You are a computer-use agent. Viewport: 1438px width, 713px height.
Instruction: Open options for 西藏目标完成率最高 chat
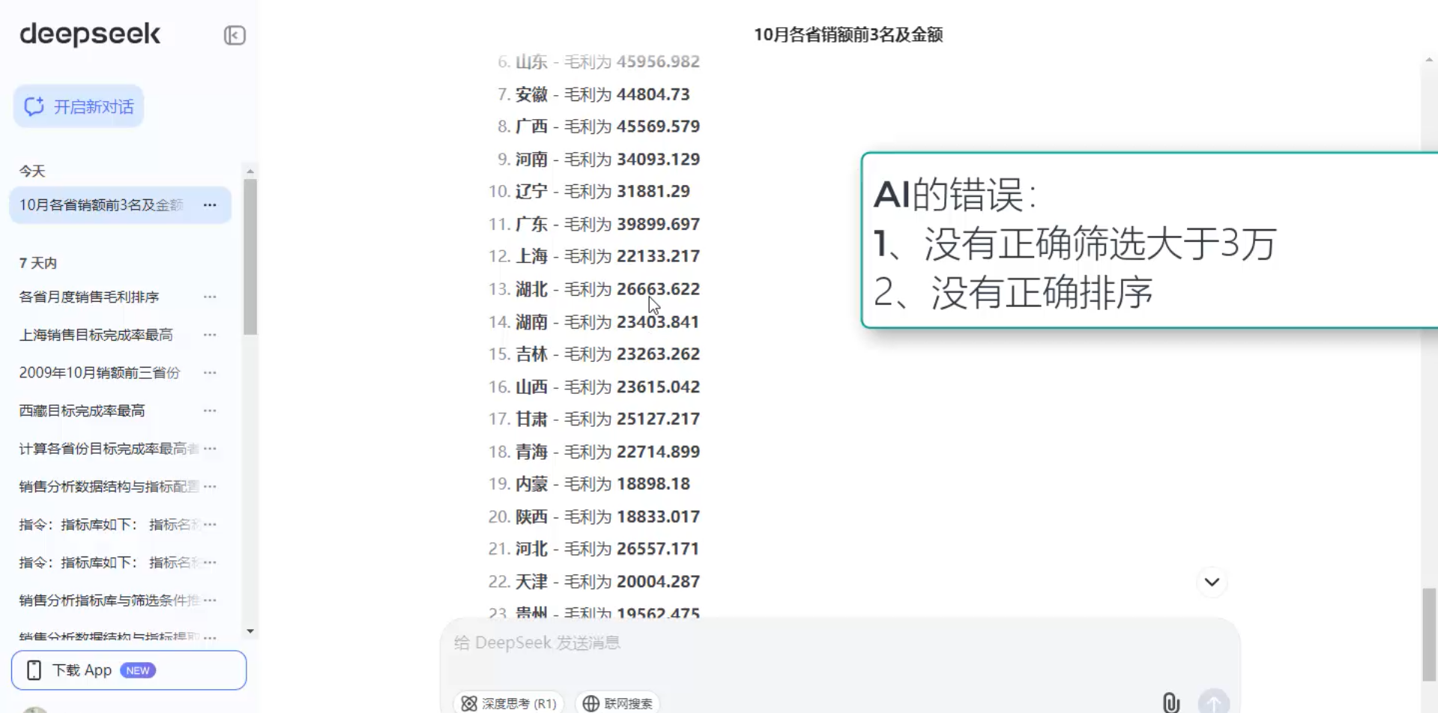click(x=210, y=410)
